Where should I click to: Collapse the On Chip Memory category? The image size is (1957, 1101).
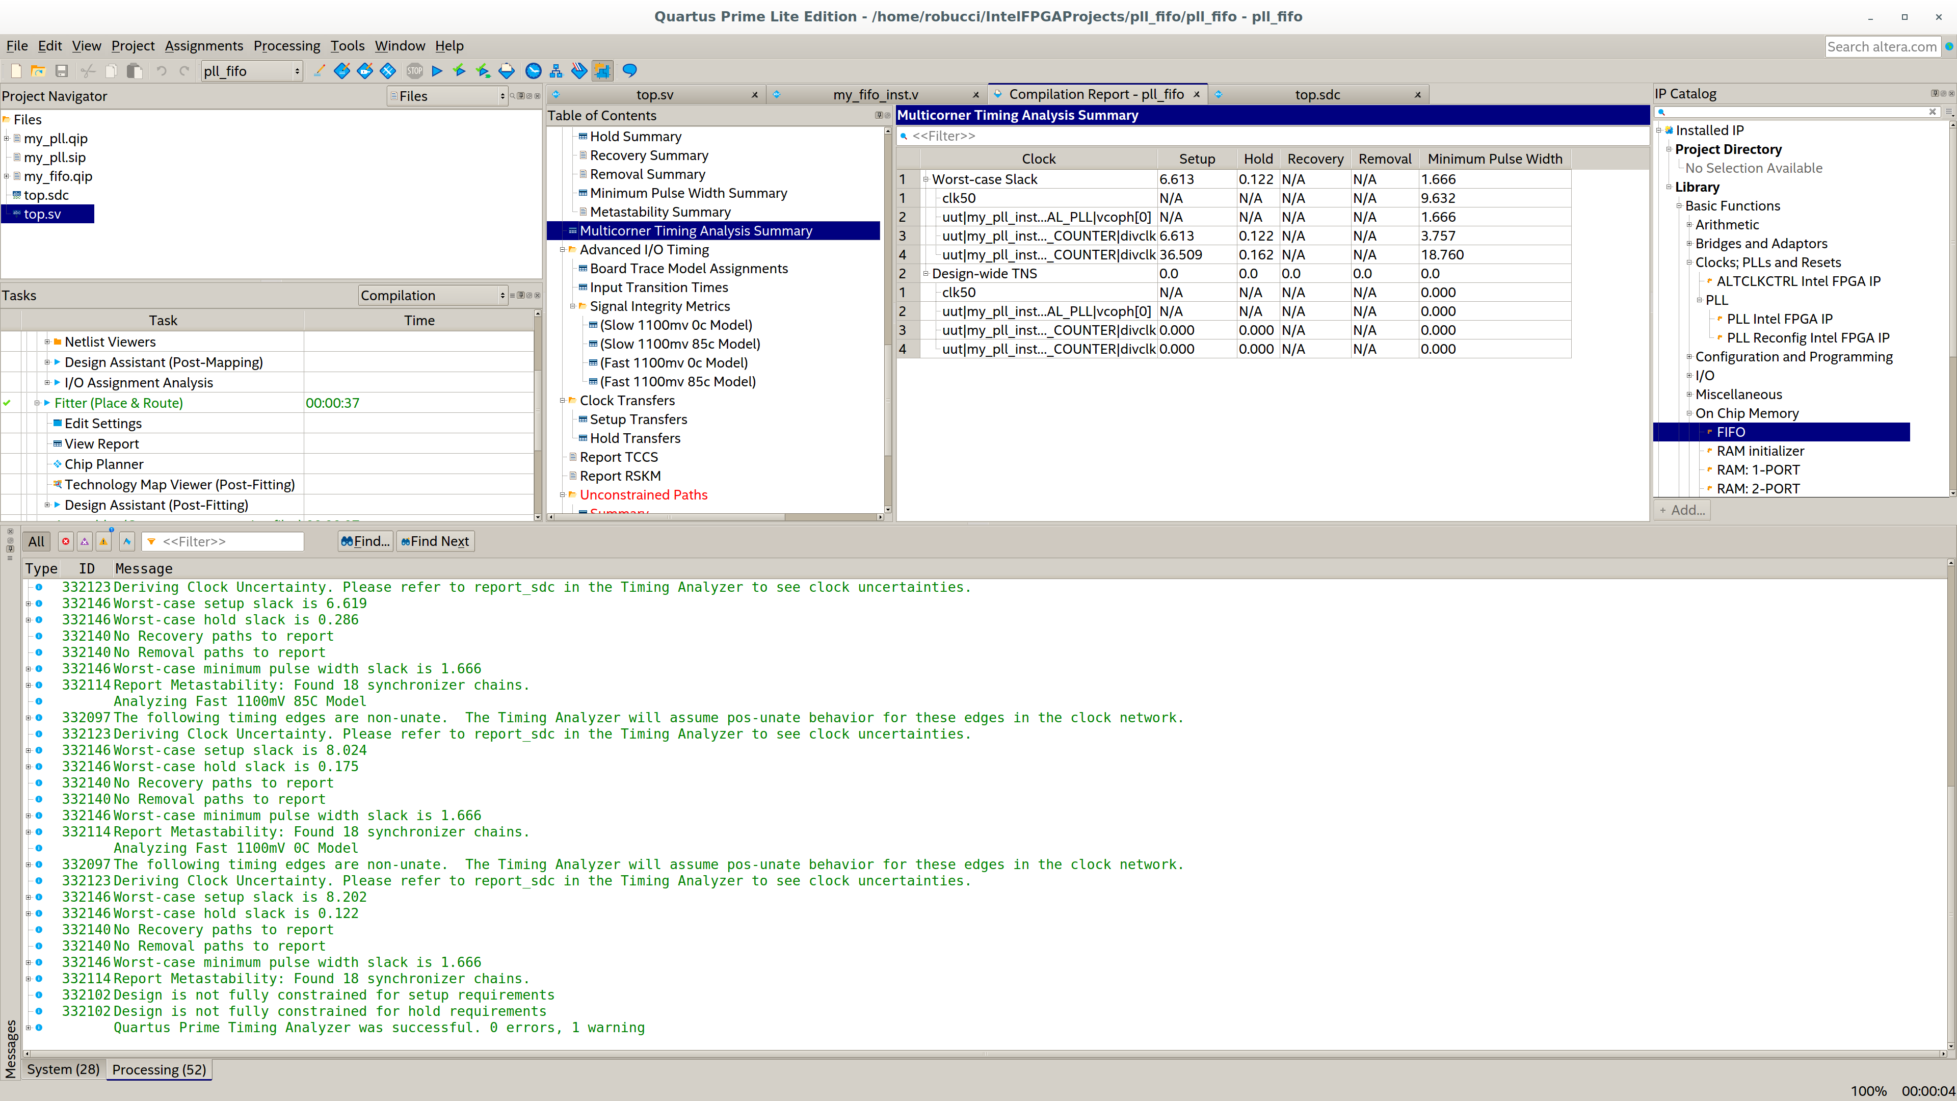tap(1689, 413)
